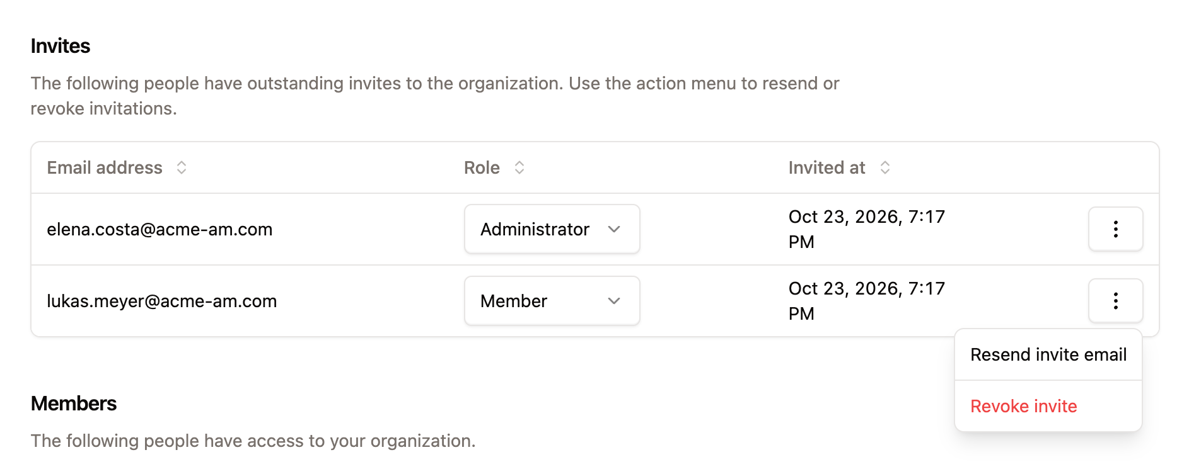Click the lukas.meyer@acme-am.com email cell
This screenshot has width=1189, height=462.
tap(162, 301)
